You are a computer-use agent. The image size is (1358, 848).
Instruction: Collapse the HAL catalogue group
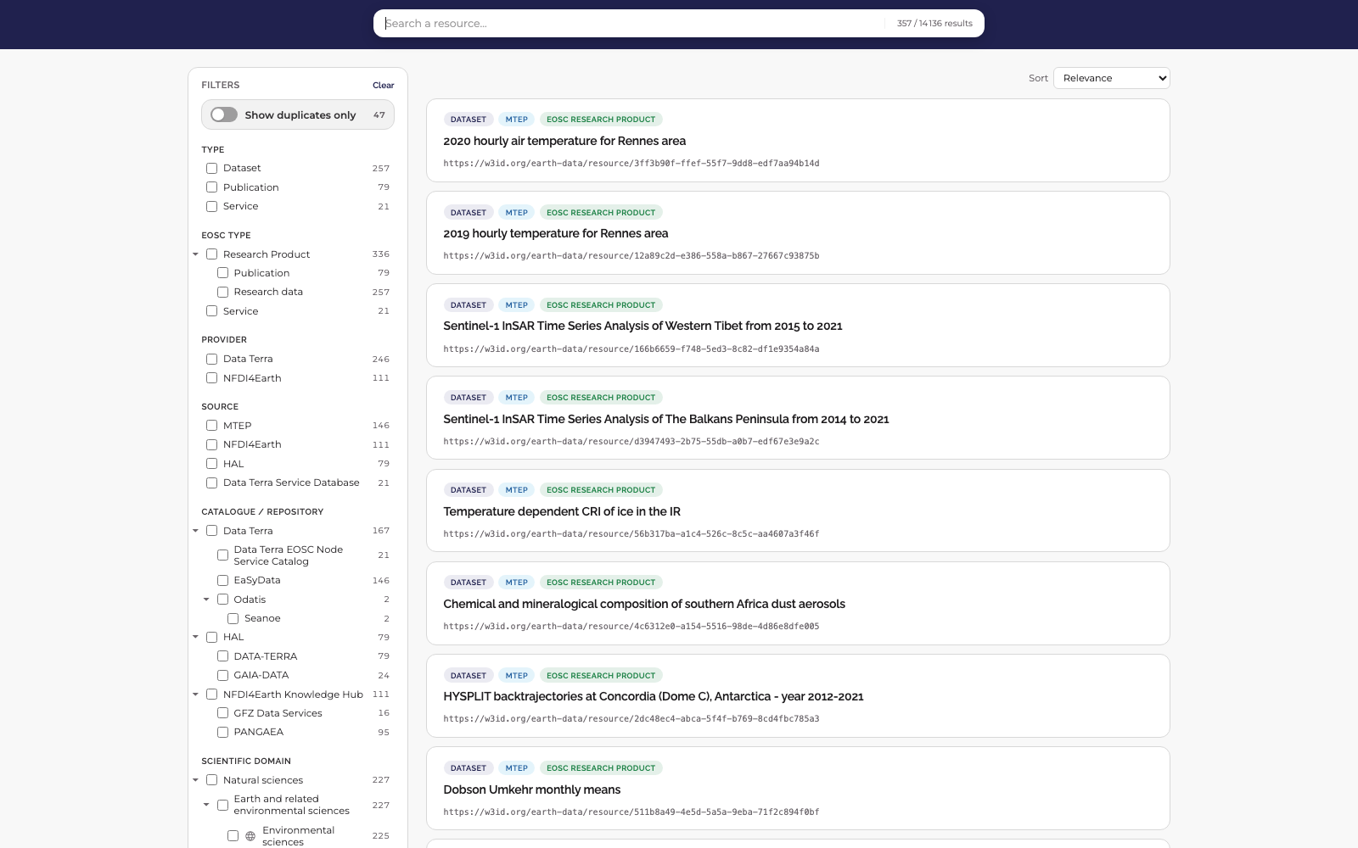click(196, 637)
